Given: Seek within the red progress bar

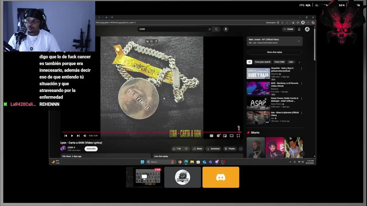Looking at the screenshot, I should click(x=152, y=132).
